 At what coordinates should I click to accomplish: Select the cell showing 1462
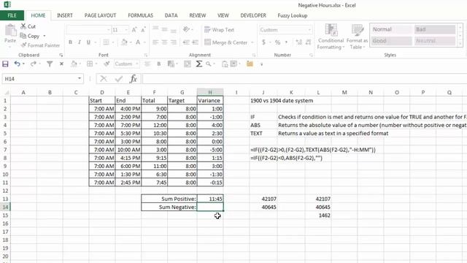point(318,216)
